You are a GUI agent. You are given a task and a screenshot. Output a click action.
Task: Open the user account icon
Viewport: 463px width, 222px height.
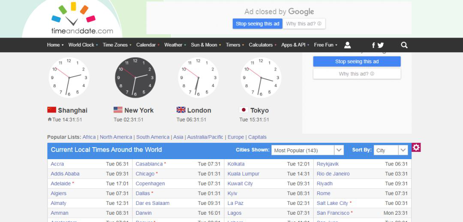click(348, 45)
